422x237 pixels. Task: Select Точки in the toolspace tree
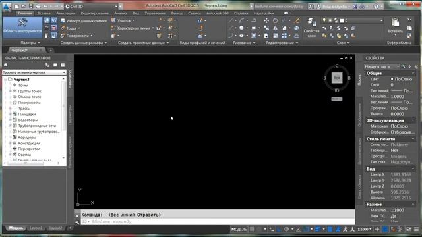pos(23,85)
